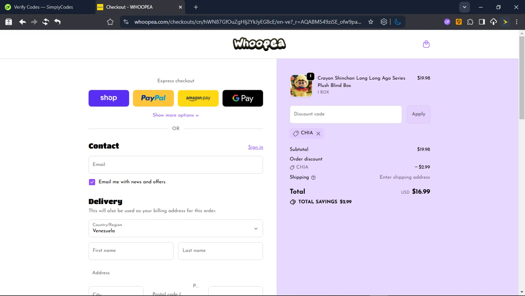Click the purple round extension icon

pos(447,22)
